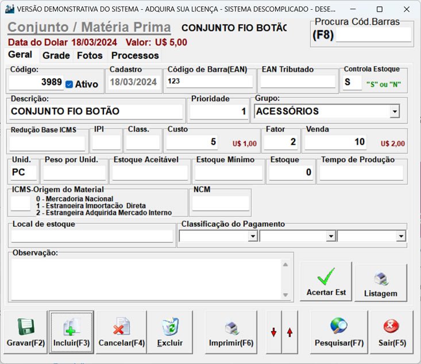Viewport: 421px width, 364px height.
Task: Switch to the Grade tab
Action: pos(56,56)
